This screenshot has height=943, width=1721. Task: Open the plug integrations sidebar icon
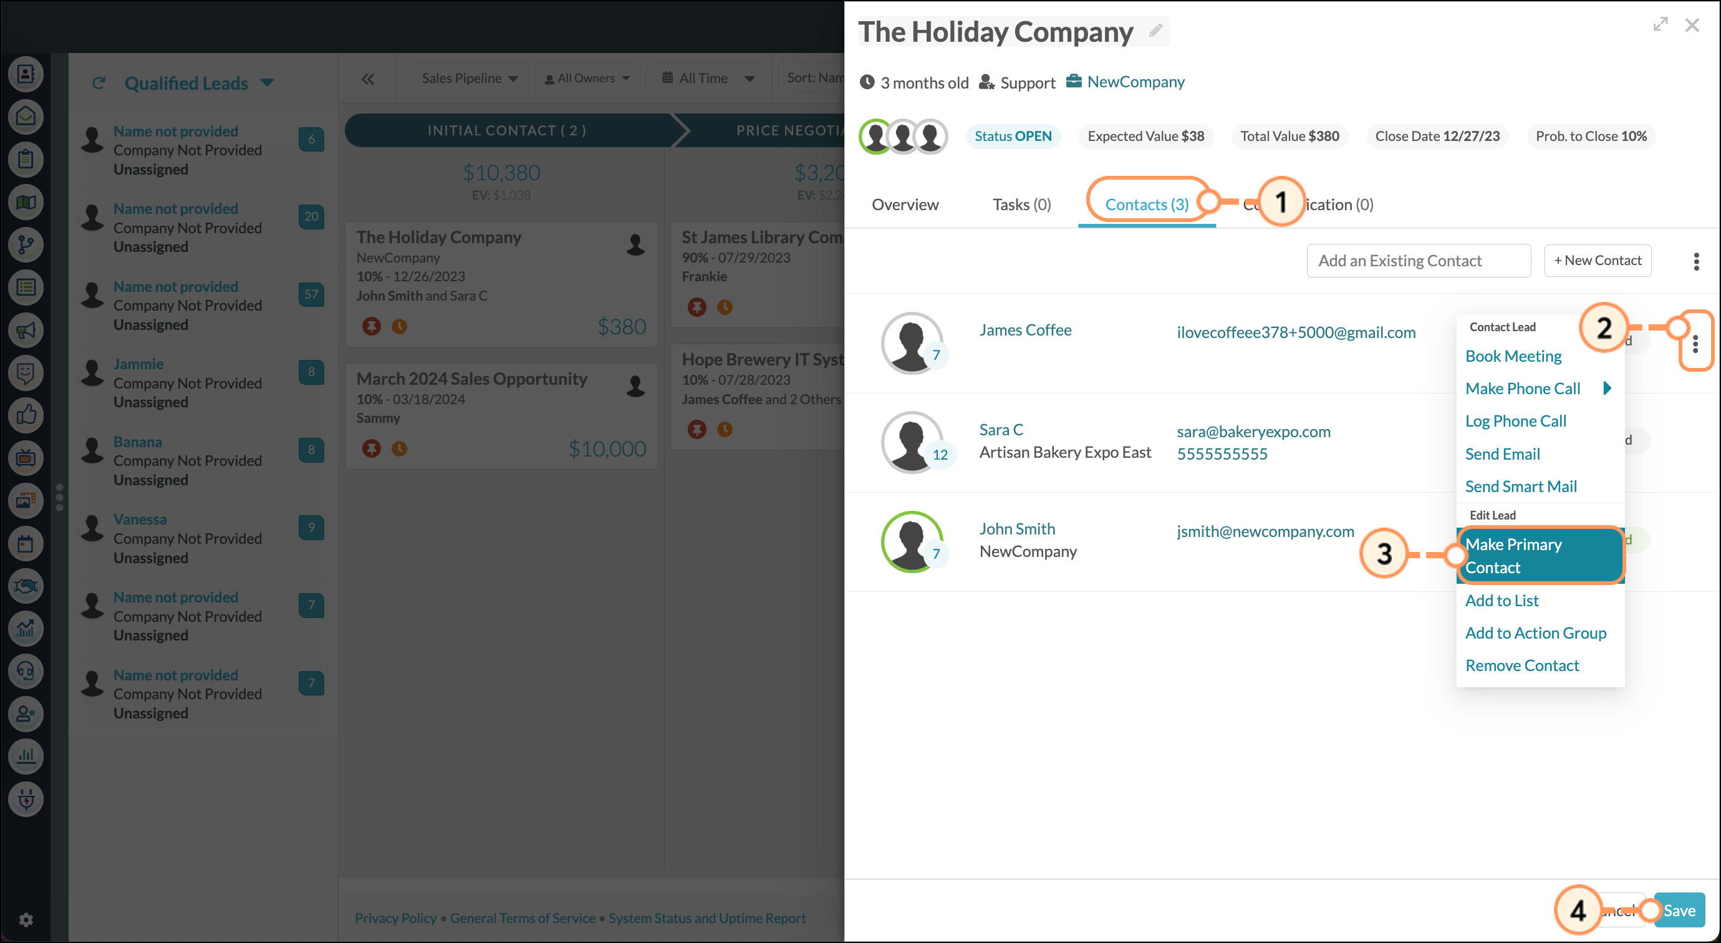(26, 800)
